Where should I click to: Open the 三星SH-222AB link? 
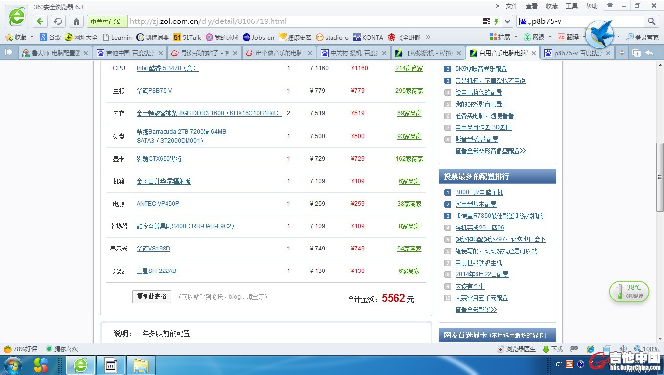click(156, 271)
